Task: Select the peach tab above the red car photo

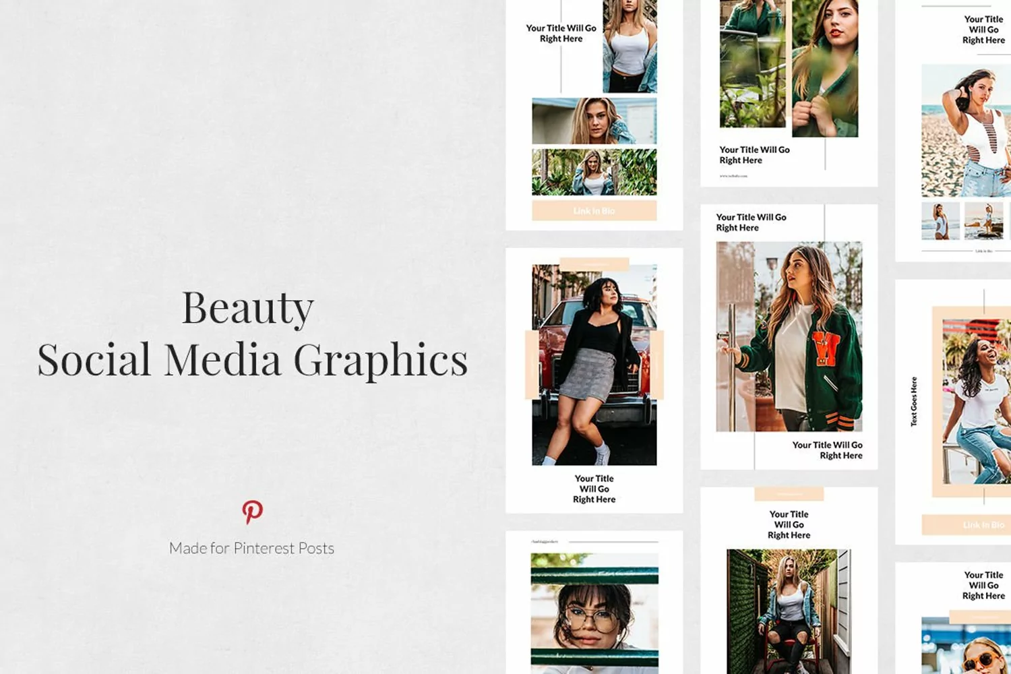Action: [594, 264]
